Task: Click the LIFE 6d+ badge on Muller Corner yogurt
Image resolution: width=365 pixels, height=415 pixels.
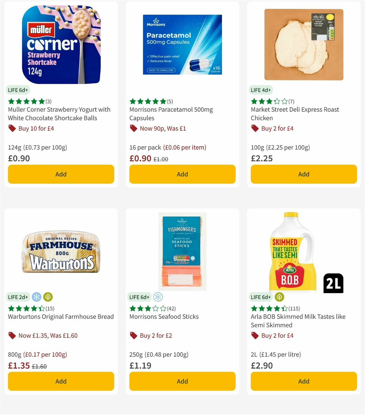Action: (18, 90)
